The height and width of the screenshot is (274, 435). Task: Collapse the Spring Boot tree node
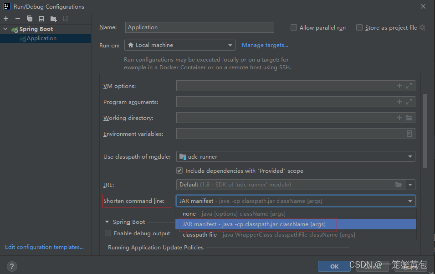pyautogui.click(x=5, y=29)
